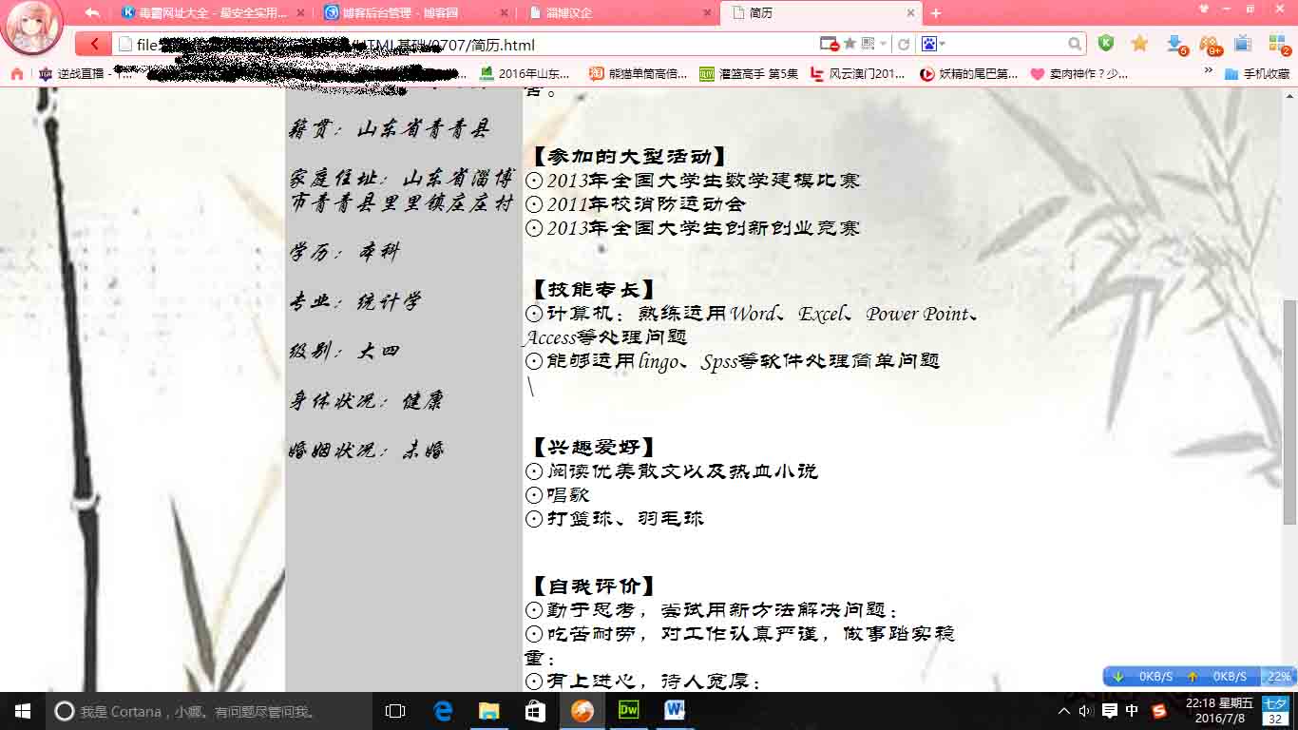
Task: Click the home icon in bookmarks bar
Action: pos(16,73)
